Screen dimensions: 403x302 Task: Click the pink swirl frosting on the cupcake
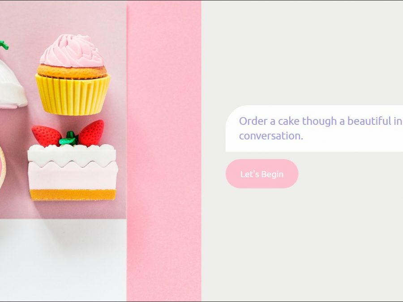pyautogui.click(x=72, y=51)
